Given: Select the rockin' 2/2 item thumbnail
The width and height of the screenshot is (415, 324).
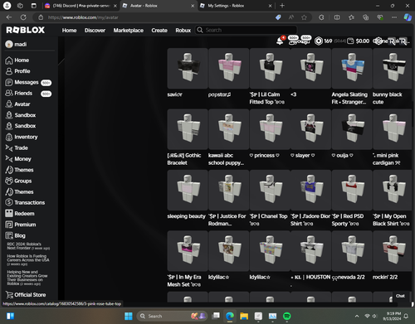Looking at the screenshot, I should coord(393,251).
